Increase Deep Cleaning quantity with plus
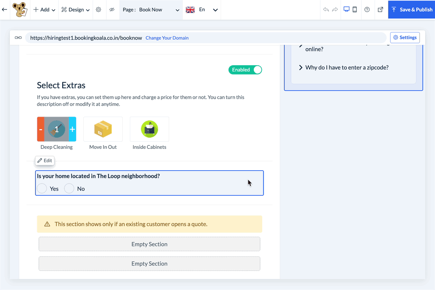 72,130
